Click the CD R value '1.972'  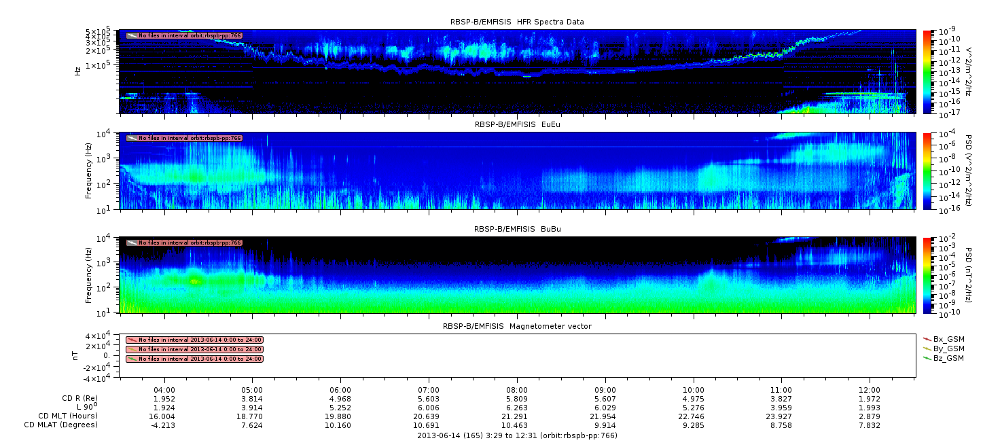[x=870, y=399]
